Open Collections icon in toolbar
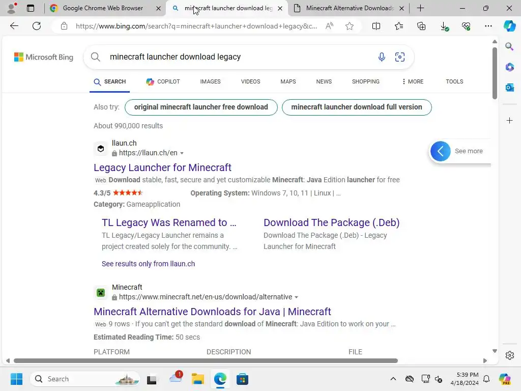Image resolution: width=521 pixels, height=391 pixels. [421, 26]
